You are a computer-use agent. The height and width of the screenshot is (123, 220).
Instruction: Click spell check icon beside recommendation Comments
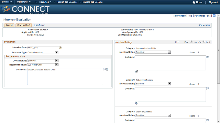pyautogui.click(x=107, y=69)
